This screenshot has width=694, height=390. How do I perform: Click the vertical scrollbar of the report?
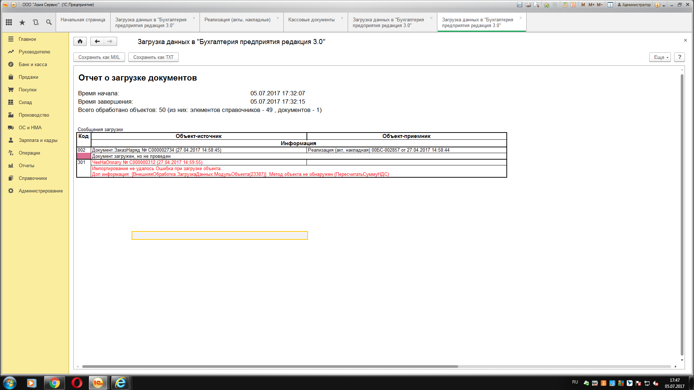point(682,215)
